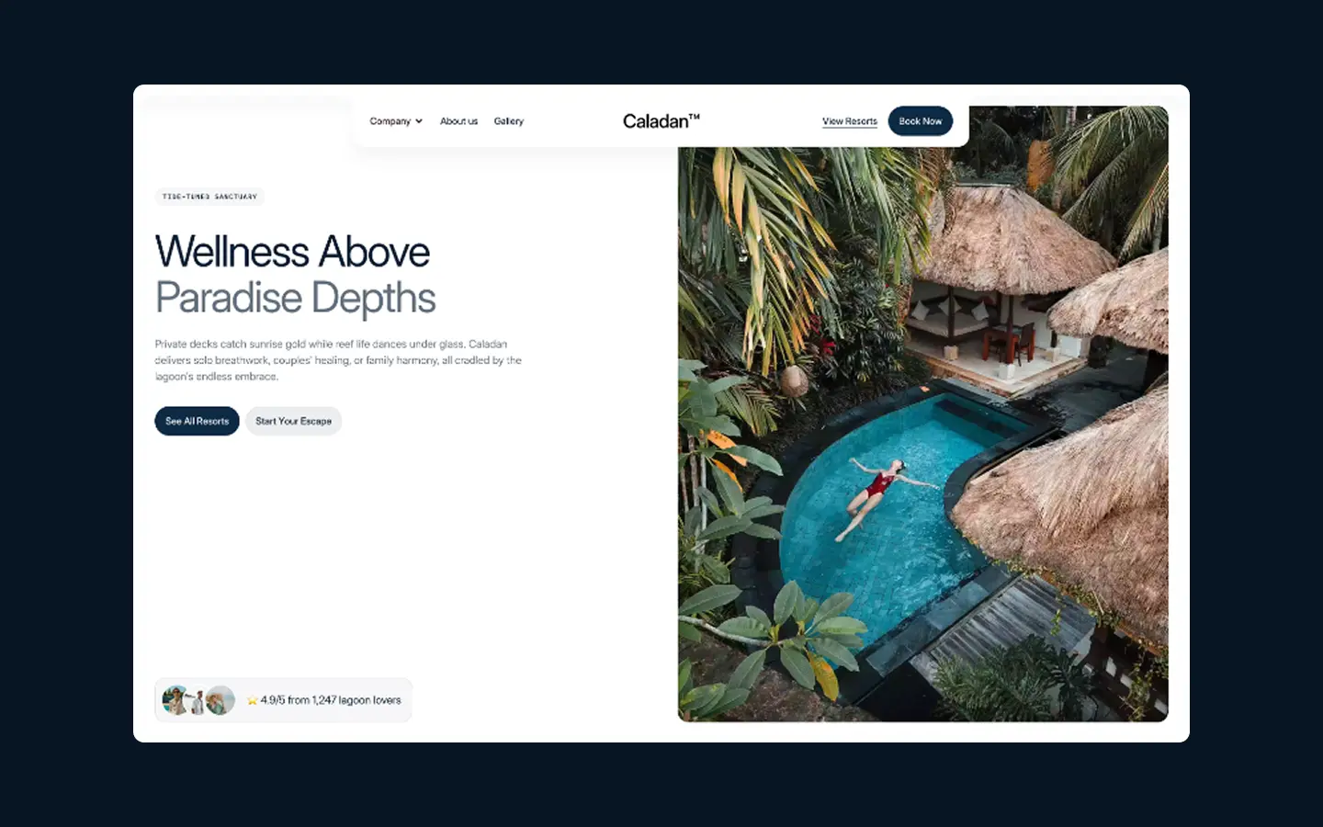Click the trademark symbol beside Caladan
The image size is (1323, 827).
click(695, 116)
